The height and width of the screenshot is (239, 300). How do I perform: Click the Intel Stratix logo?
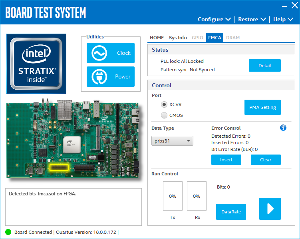click(36, 63)
